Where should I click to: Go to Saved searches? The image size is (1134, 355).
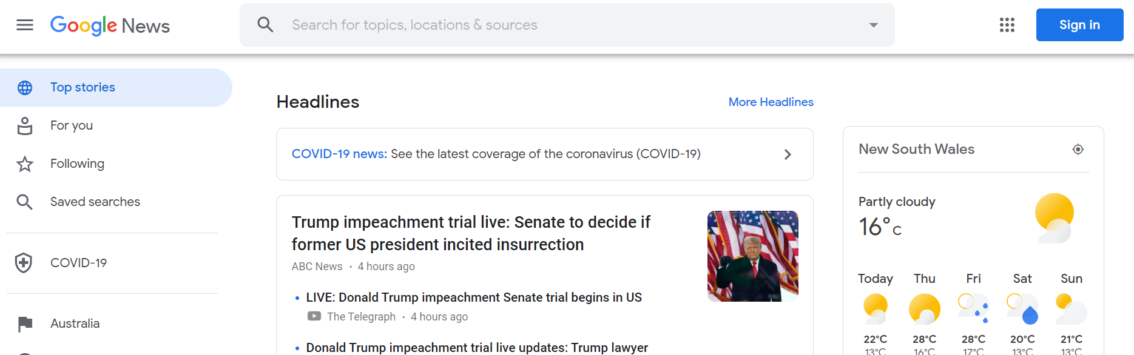tap(95, 202)
